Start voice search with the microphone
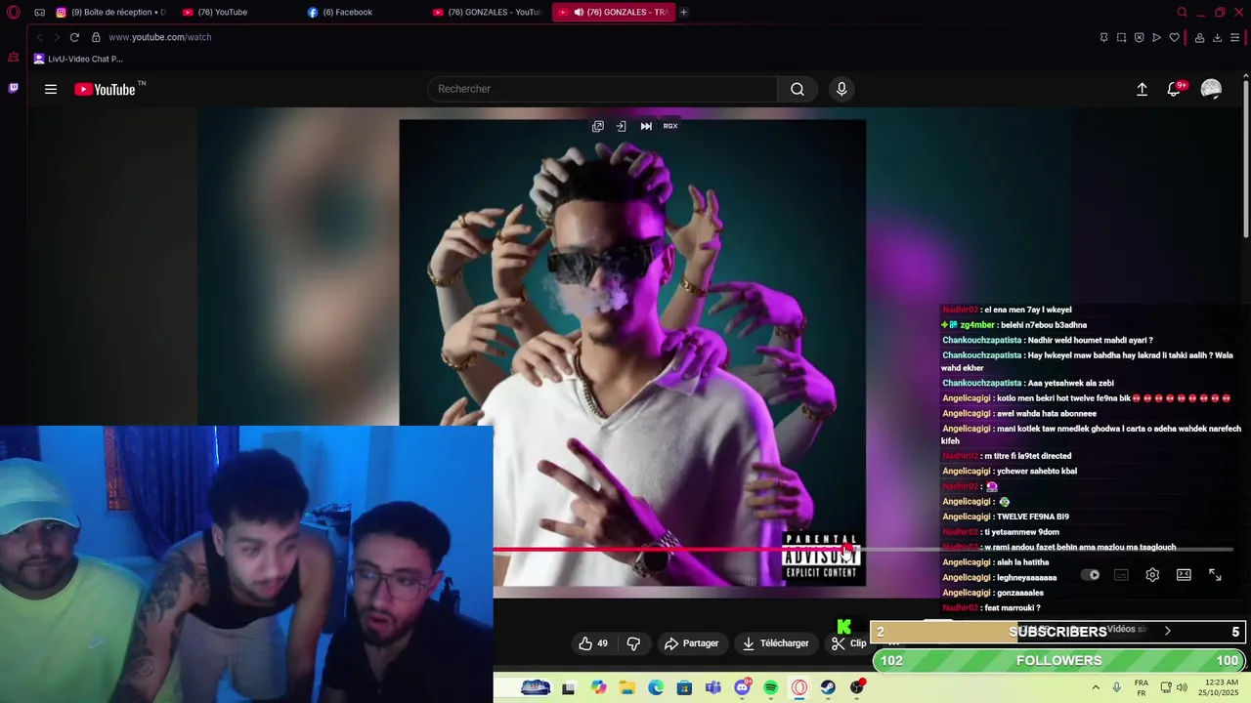1251x703 pixels. click(841, 89)
